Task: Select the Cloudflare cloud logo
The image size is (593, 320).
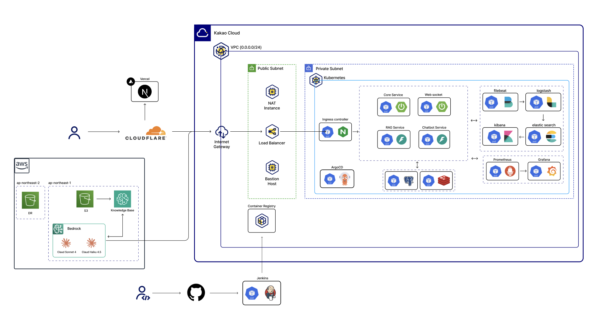Action: (x=156, y=130)
